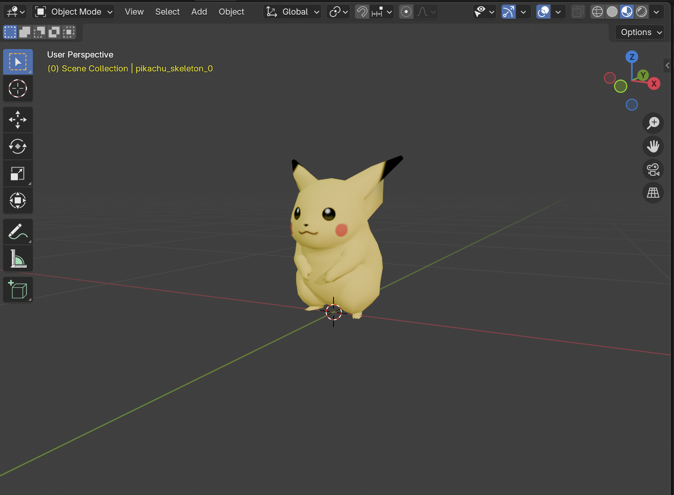Switch to solid shading
The image size is (674, 495).
(612, 12)
